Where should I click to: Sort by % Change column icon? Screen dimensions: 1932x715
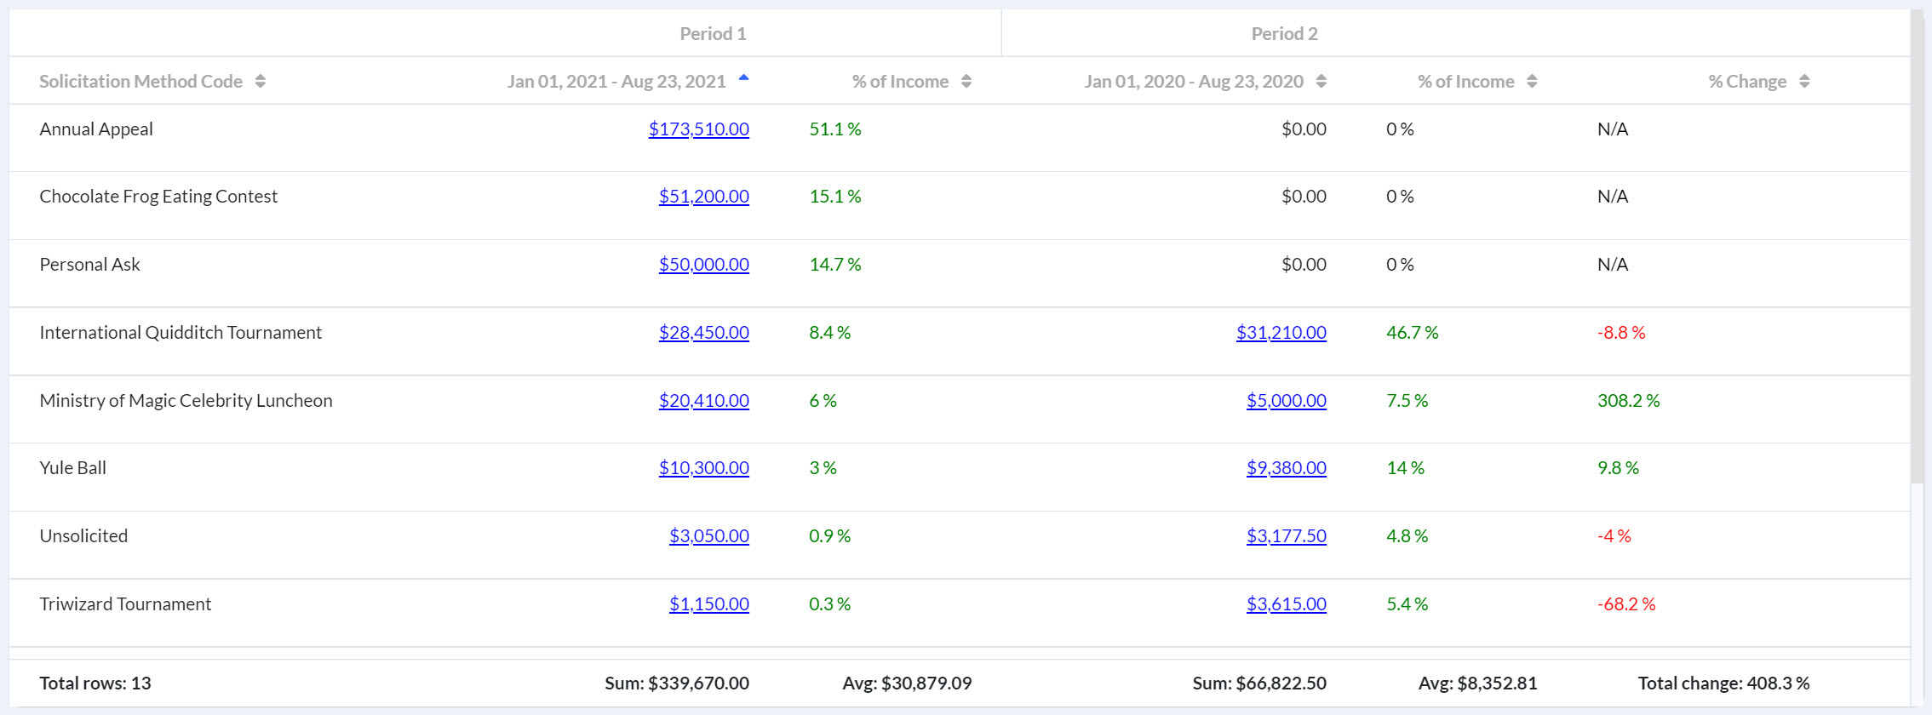pyautogui.click(x=1804, y=82)
